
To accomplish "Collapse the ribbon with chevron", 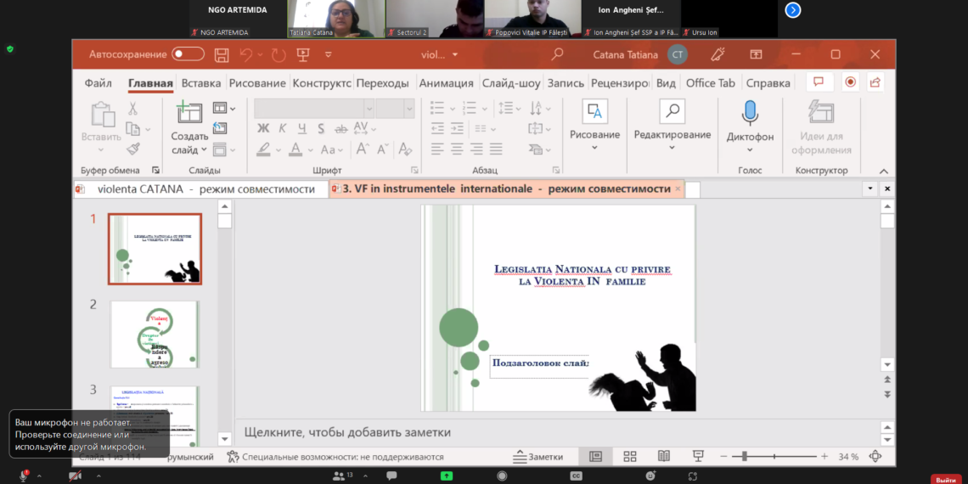I will click(883, 171).
